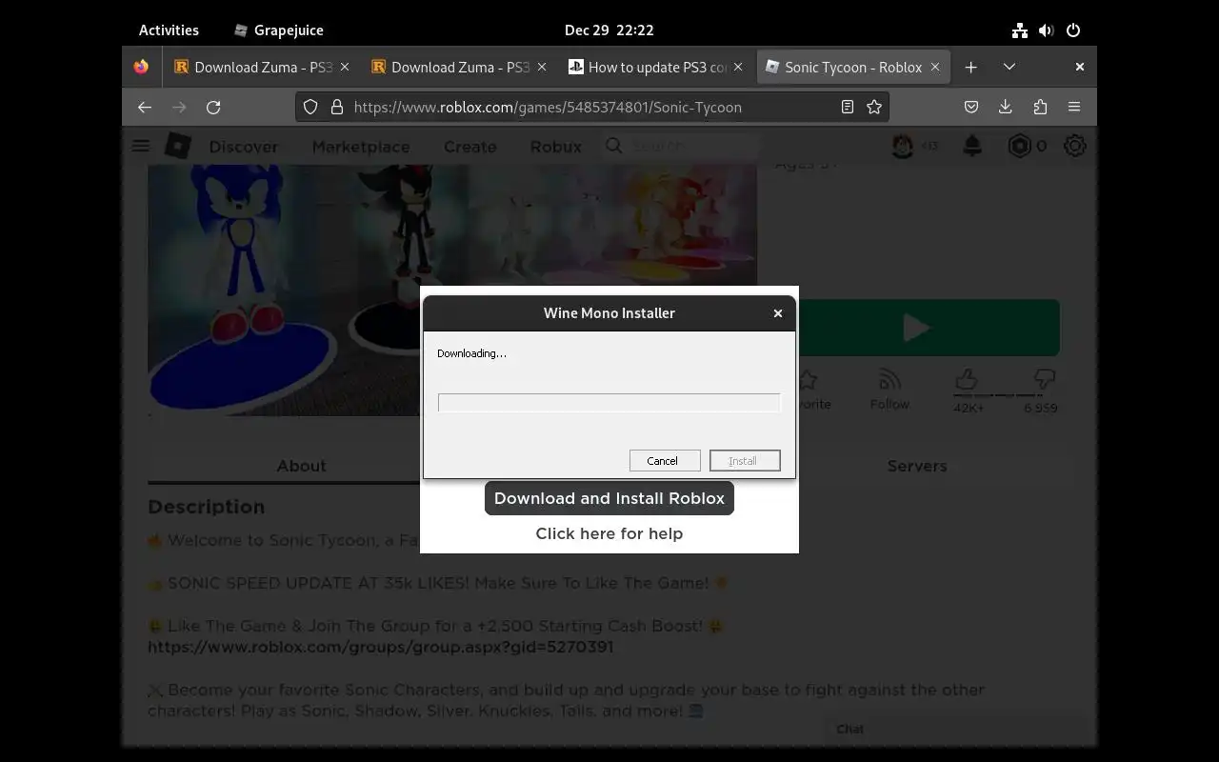
Task: Click the Firefox logo icon in tab bar
Action: click(x=141, y=67)
